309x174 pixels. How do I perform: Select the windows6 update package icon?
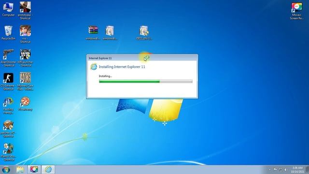pyautogui.click(x=110, y=33)
